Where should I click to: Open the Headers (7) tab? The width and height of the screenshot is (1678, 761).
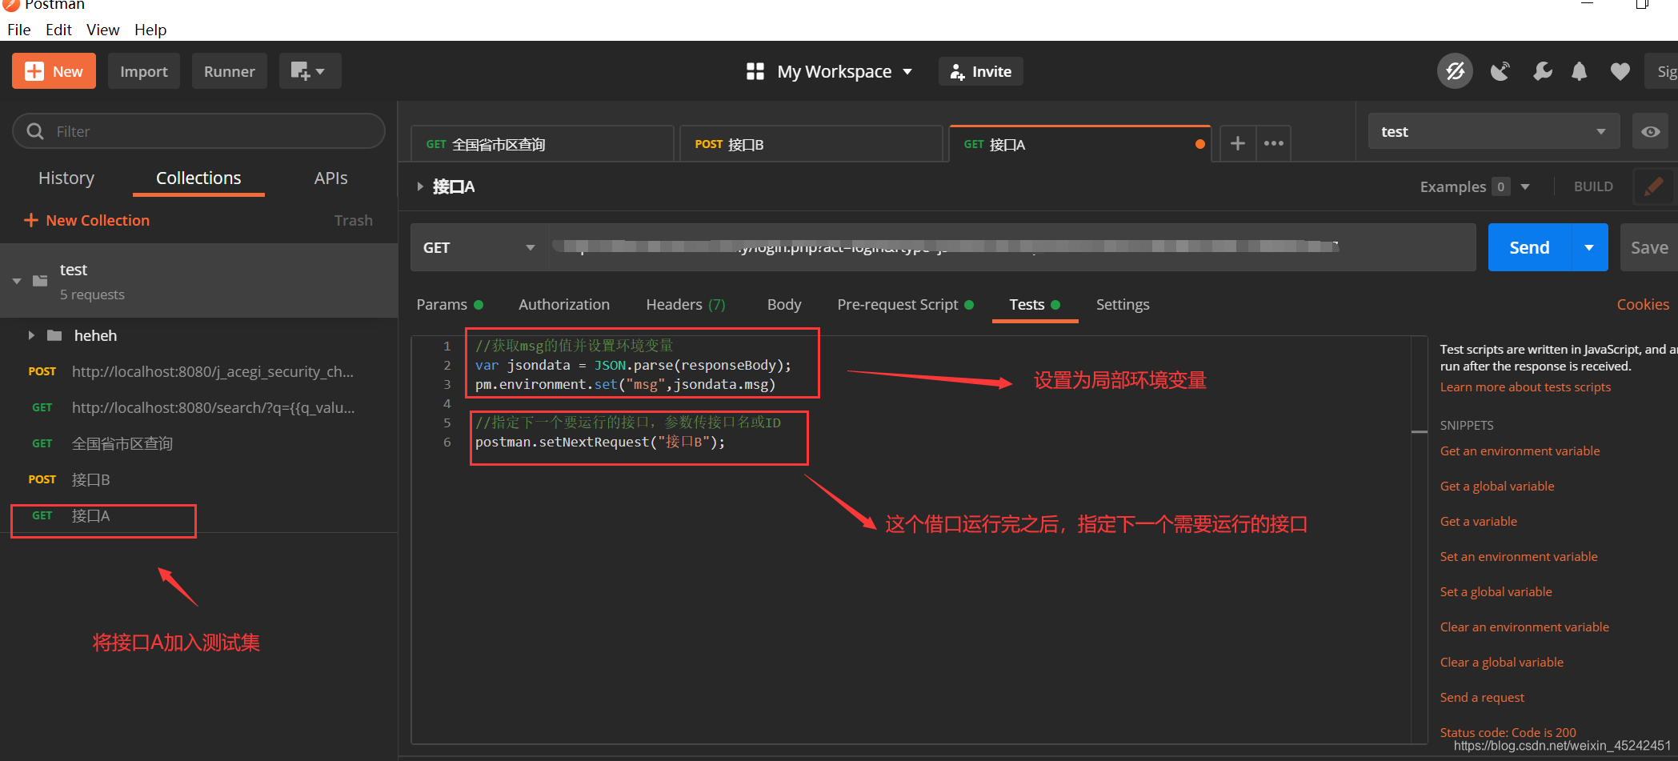tap(686, 304)
